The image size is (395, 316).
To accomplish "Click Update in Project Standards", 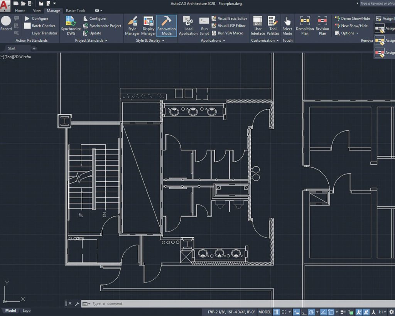I will 92,33.
